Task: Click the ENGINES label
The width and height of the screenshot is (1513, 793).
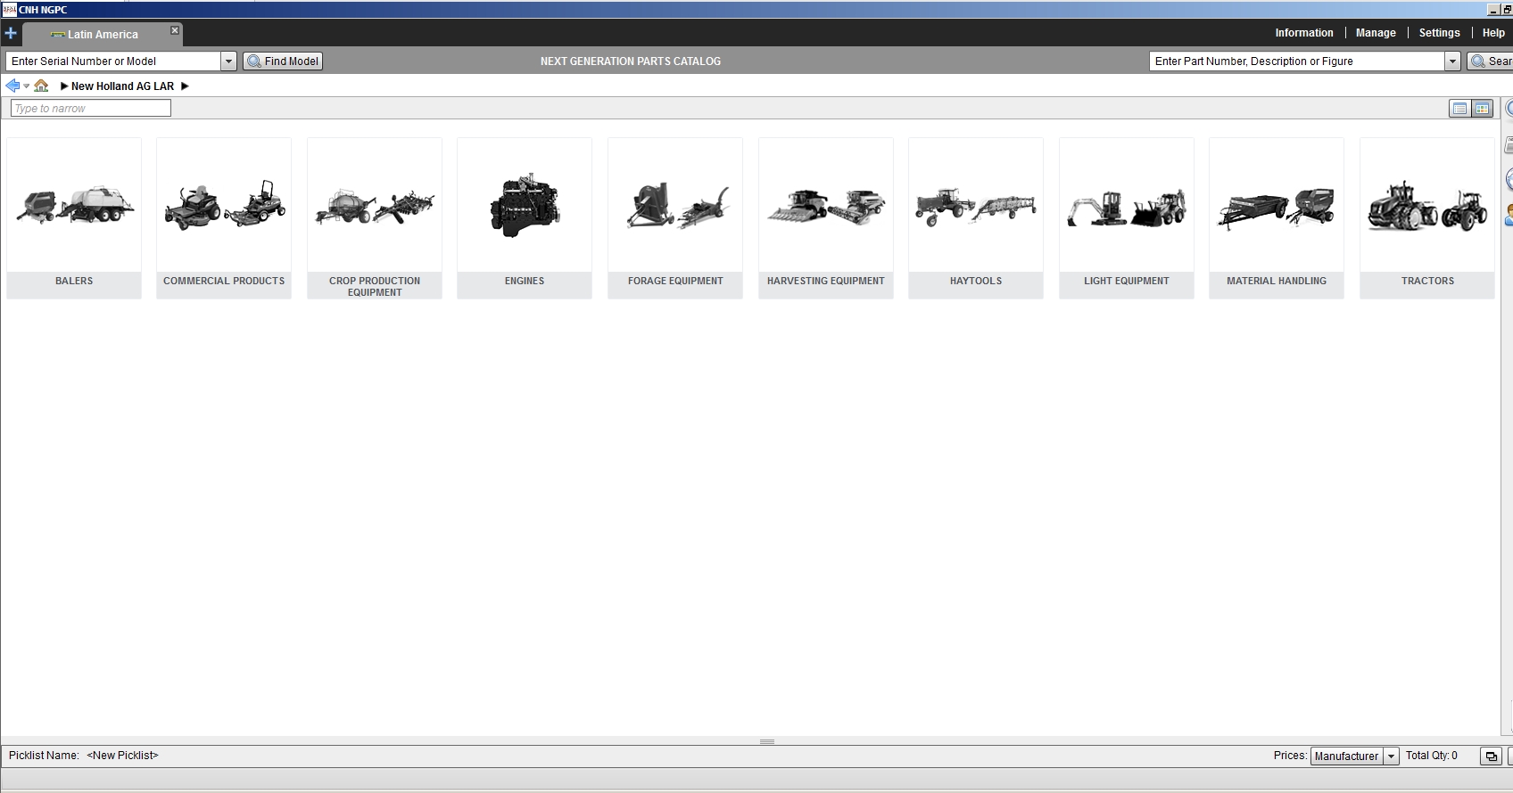Action: (x=525, y=281)
